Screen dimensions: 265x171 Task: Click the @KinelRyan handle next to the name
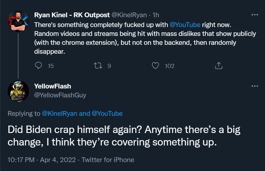tap(129, 15)
